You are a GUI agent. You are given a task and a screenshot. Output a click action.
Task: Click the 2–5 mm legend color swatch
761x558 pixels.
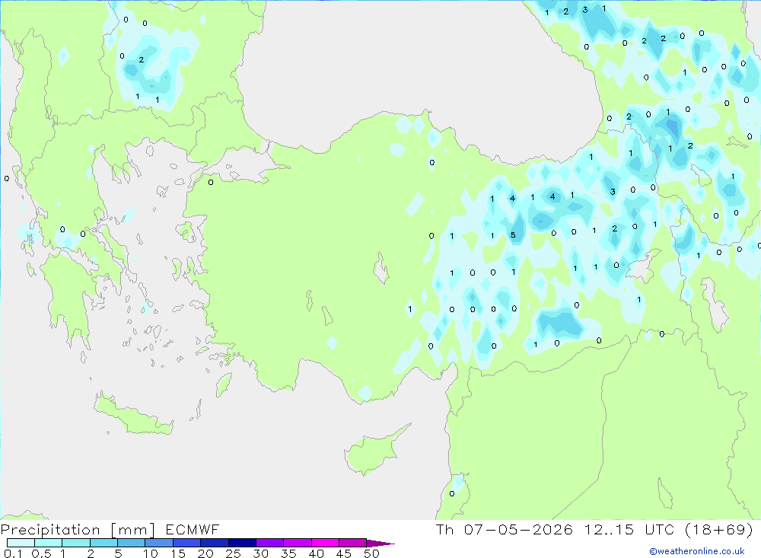[x=103, y=543]
